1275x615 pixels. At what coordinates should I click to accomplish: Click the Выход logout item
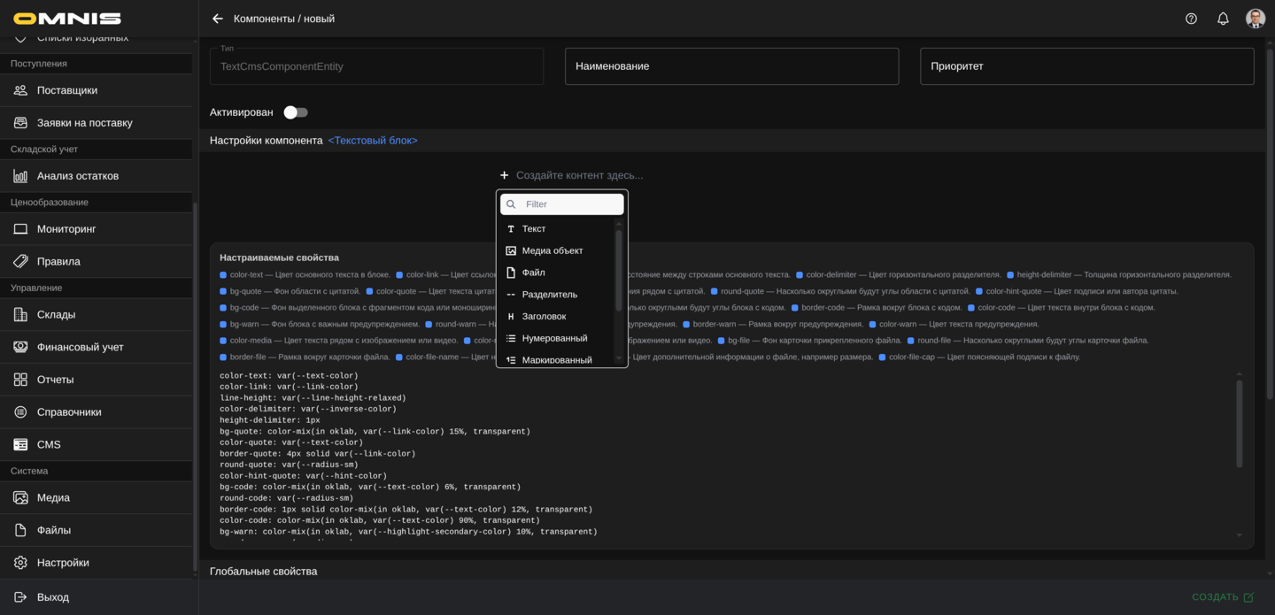pos(53,597)
